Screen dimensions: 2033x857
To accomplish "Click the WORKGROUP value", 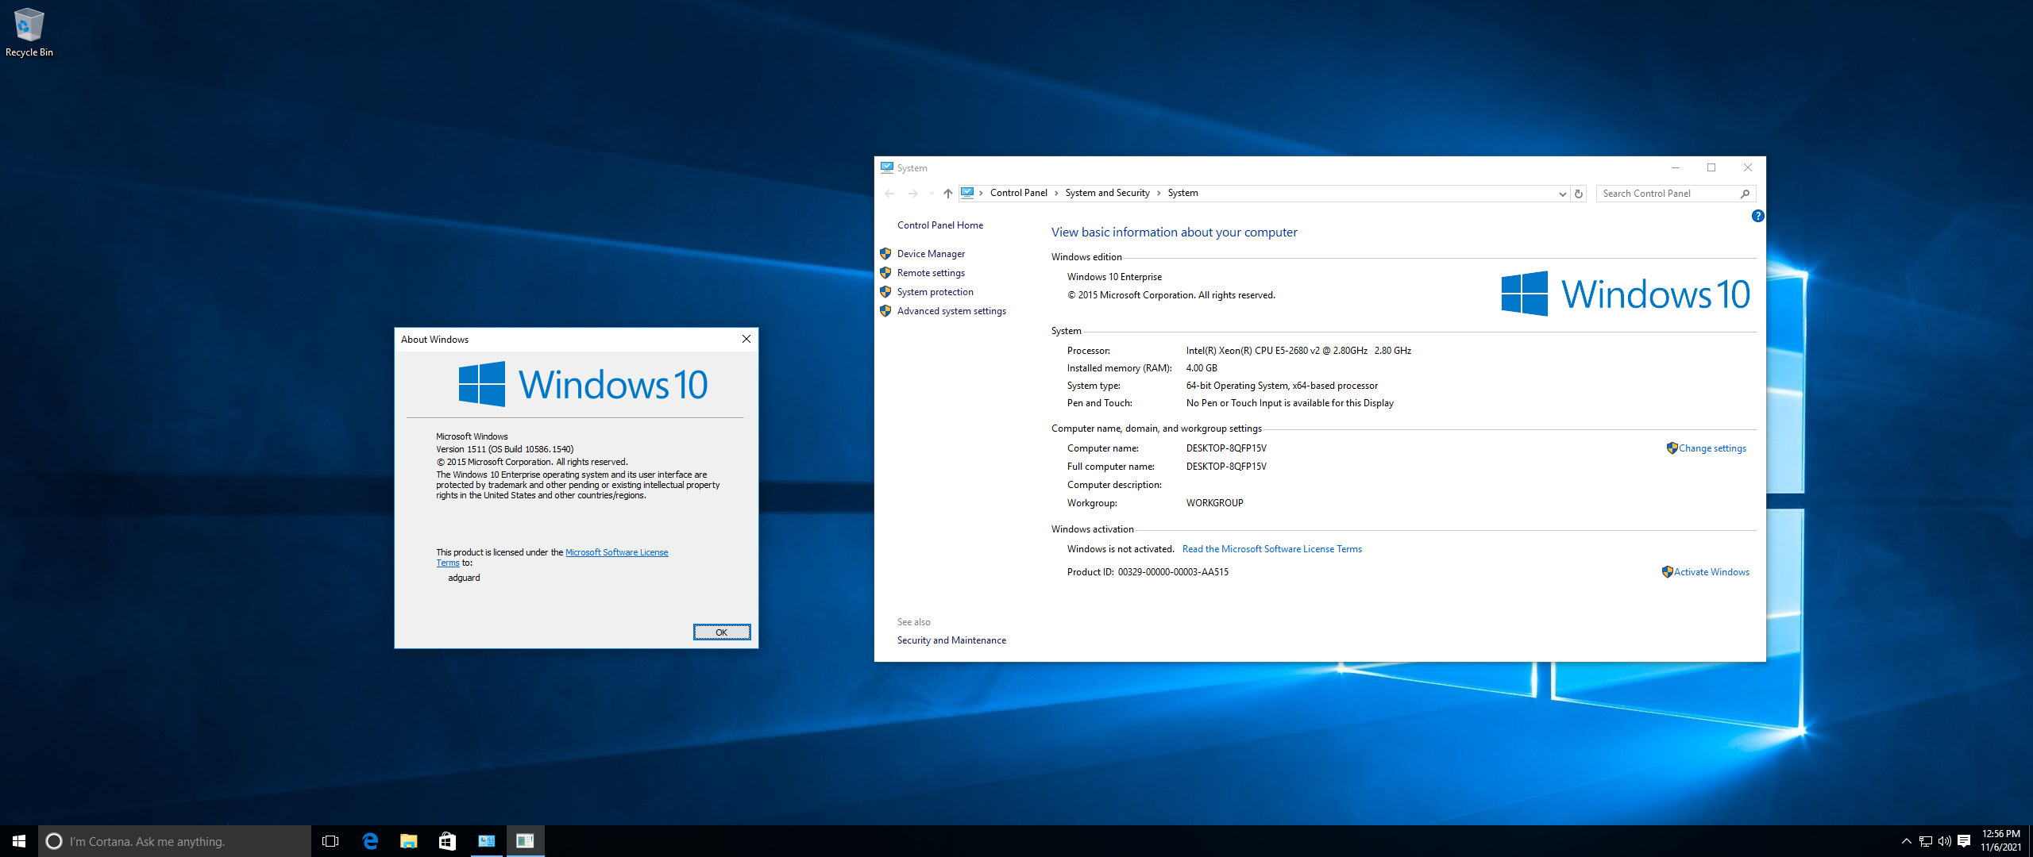I will 1214,503.
